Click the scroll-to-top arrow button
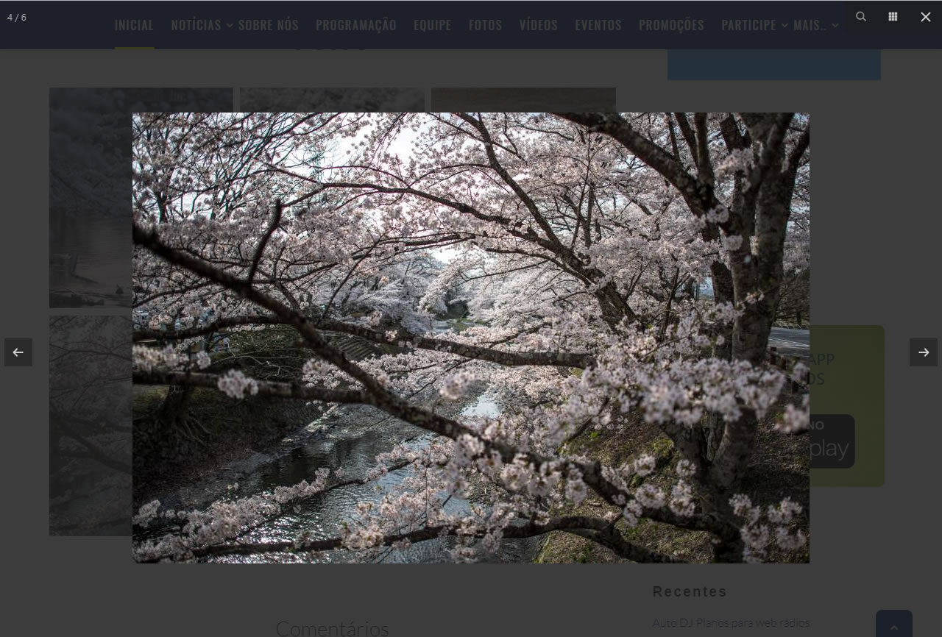The height and width of the screenshot is (637, 942). (x=894, y=625)
